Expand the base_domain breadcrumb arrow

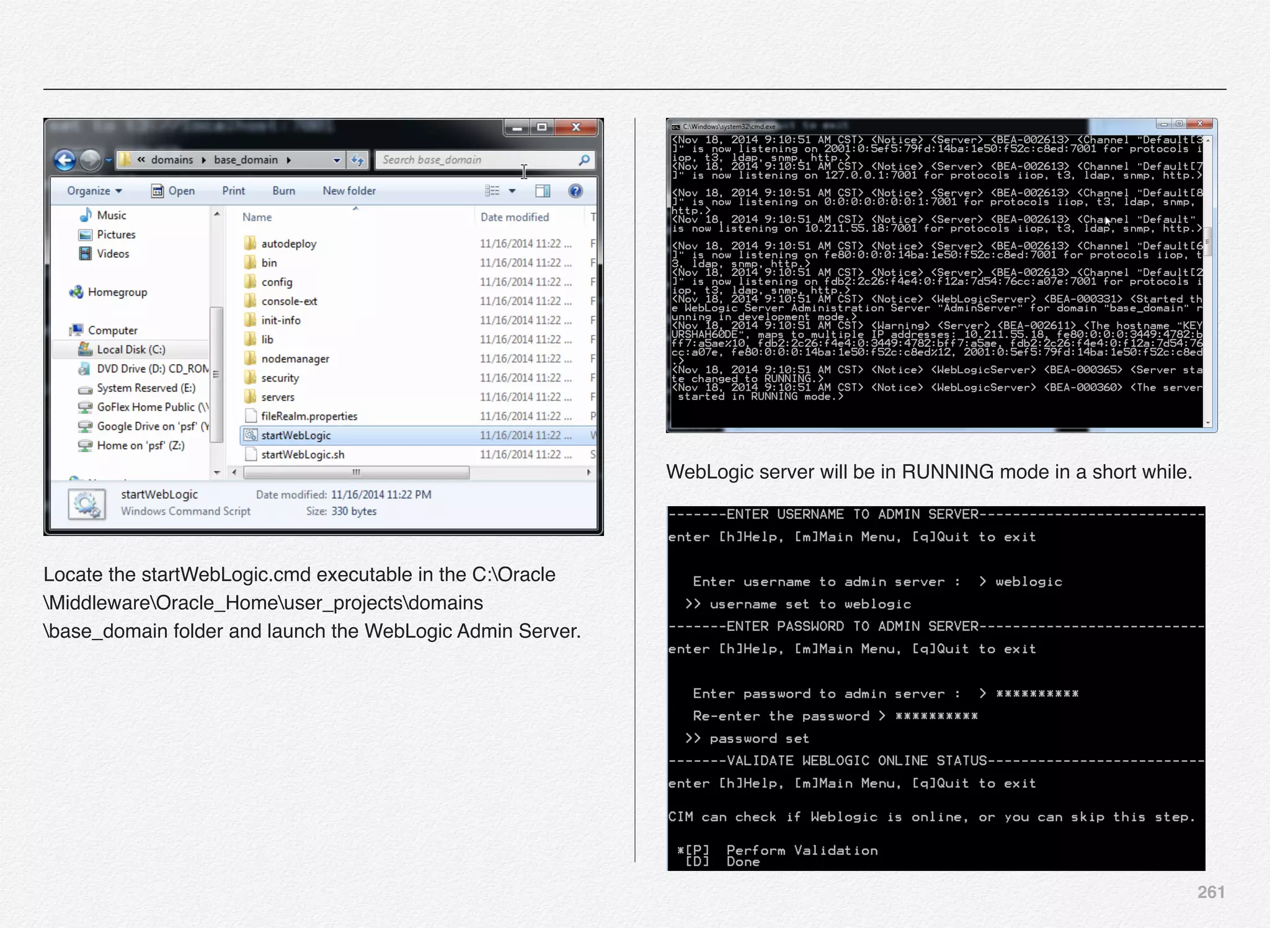[289, 160]
